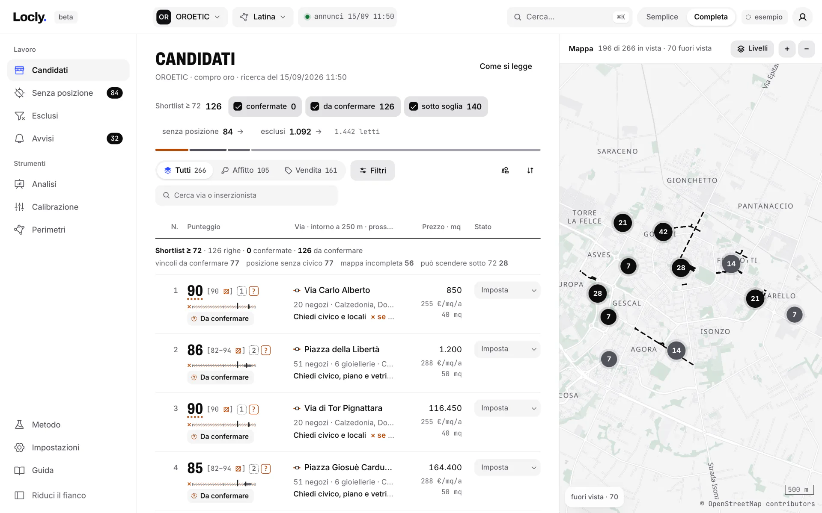Open the Guida book icon
This screenshot has height=513, width=822.
(x=68, y=470)
